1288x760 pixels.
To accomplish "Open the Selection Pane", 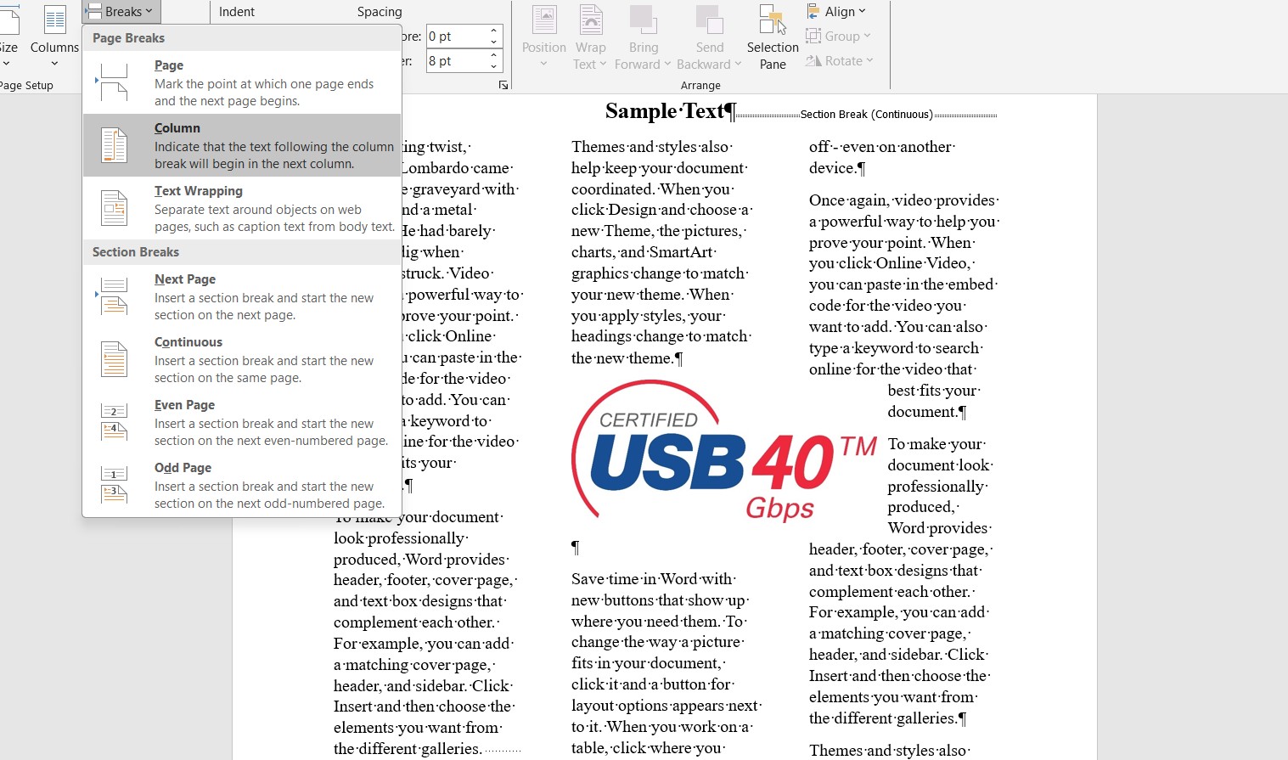I will click(773, 37).
